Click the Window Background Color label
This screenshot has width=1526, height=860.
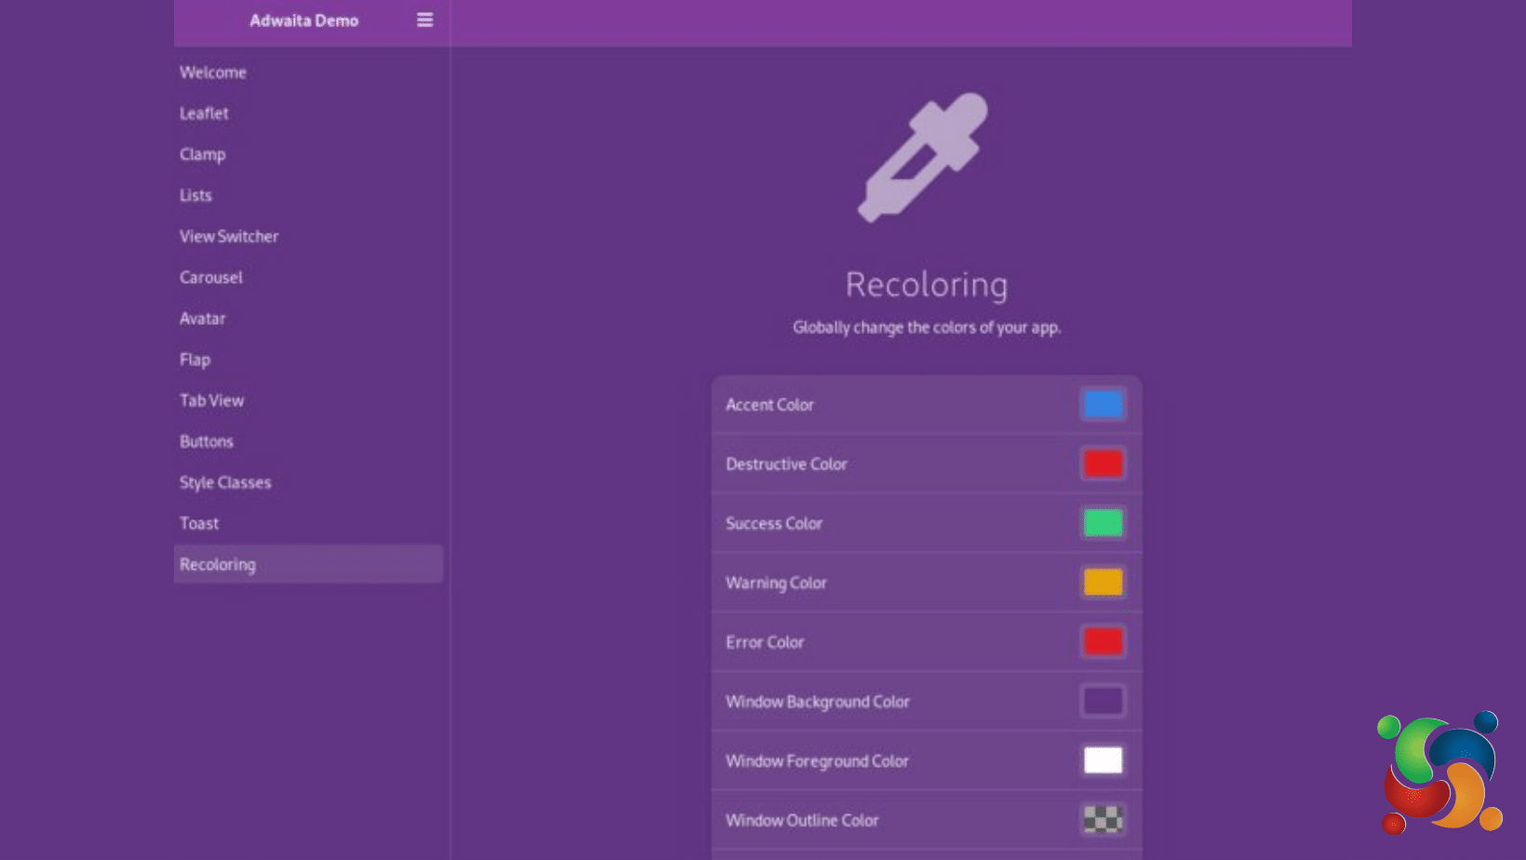pos(818,702)
